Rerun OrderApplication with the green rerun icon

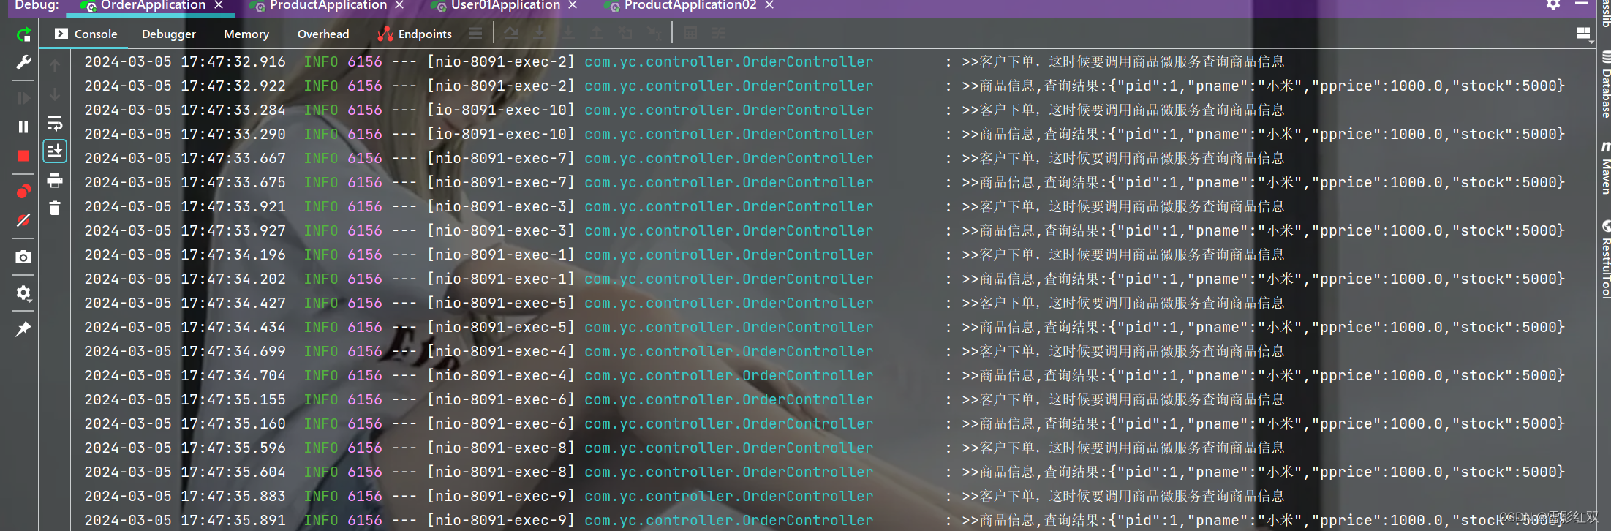23,34
